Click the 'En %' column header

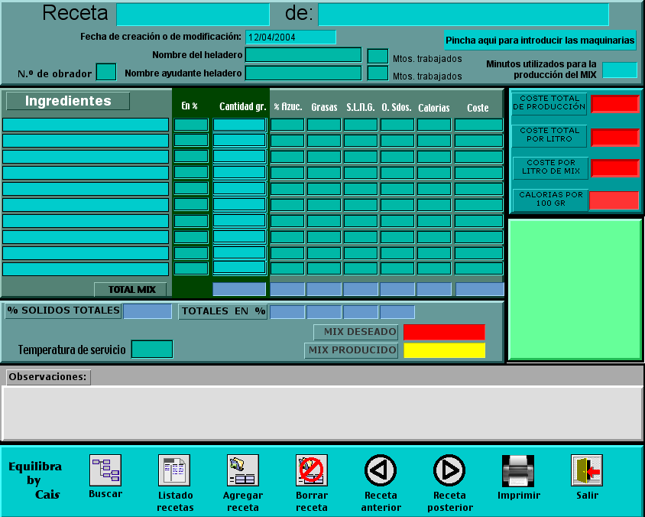tap(190, 106)
